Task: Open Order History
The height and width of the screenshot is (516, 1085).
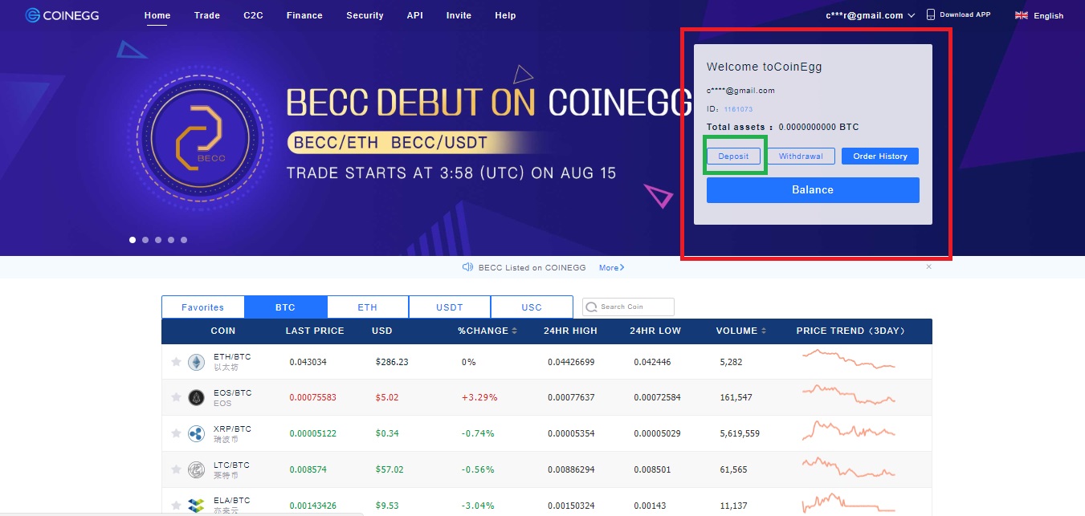Action: point(880,156)
